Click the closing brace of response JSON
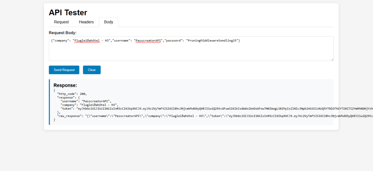This screenshot has width=373, height=171. pyautogui.click(x=54, y=120)
